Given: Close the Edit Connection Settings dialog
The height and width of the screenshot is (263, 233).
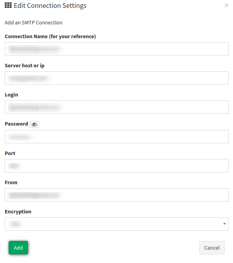Looking at the screenshot, I should 226,6.
